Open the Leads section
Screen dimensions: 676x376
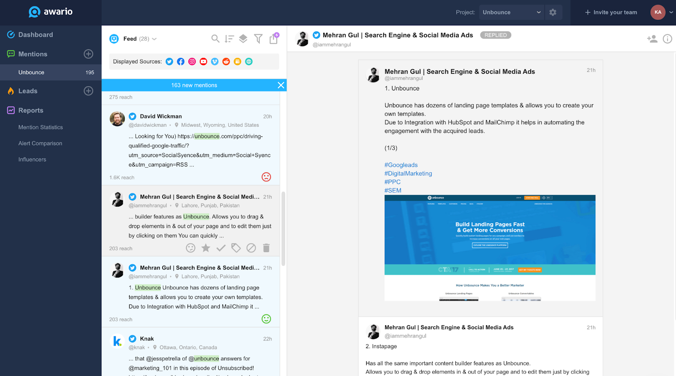pos(27,91)
